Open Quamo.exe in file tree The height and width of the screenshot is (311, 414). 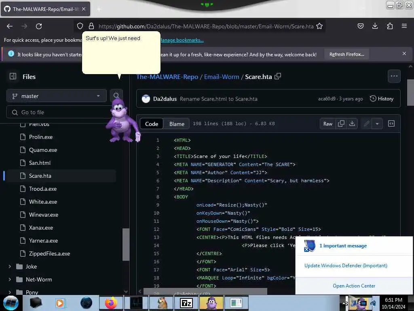[x=43, y=150]
